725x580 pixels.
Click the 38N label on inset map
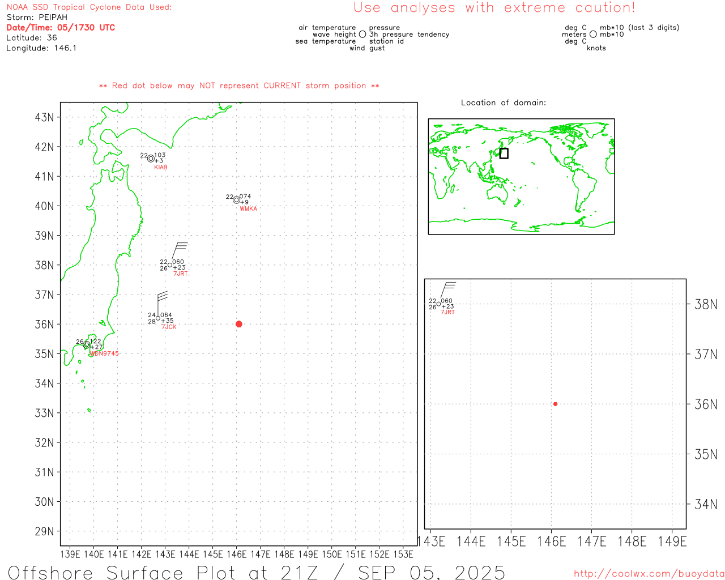[x=706, y=304]
